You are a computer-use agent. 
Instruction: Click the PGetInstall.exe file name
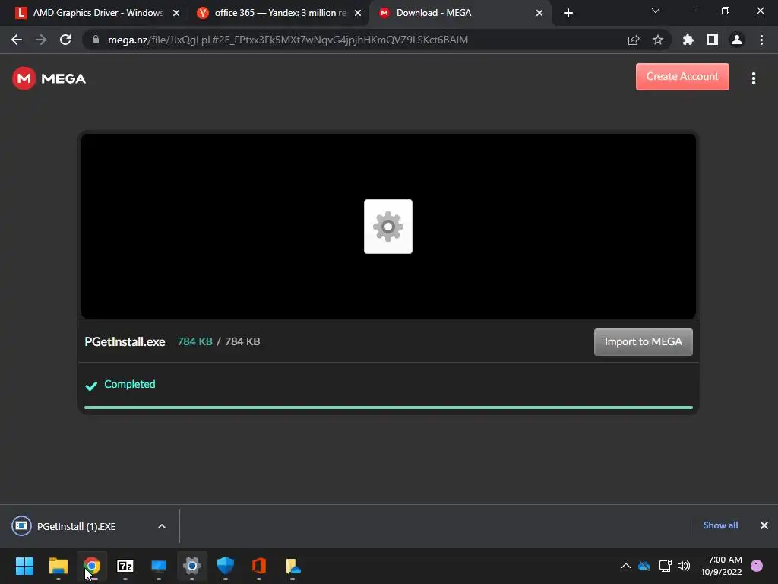point(125,341)
